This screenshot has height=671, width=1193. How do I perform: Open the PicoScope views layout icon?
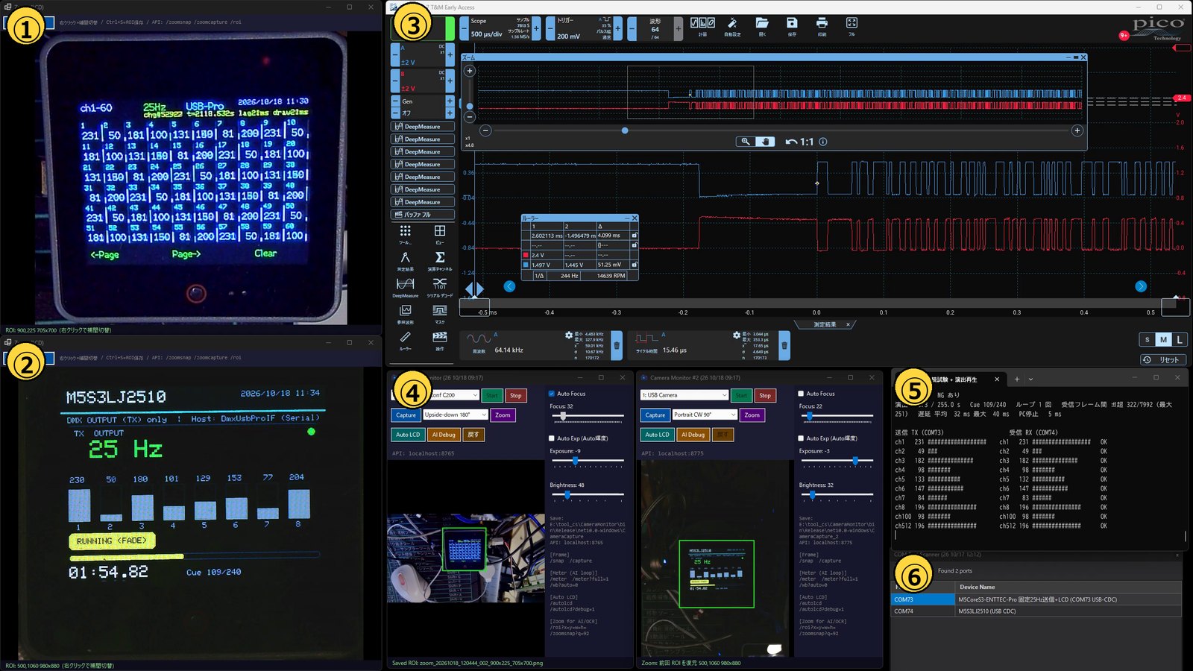(440, 233)
